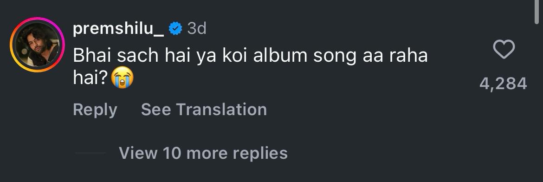Reply to premshilu_'s comment
This screenshot has width=543, height=182.
click(x=95, y=110)
